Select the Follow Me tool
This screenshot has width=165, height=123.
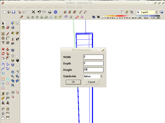(8, 54)
